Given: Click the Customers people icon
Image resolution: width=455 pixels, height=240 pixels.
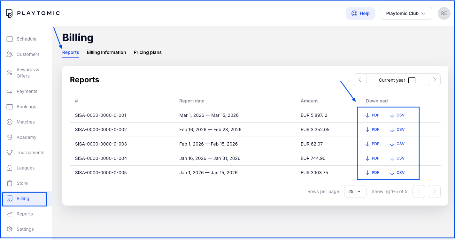Looking at the screenshot, I should click(x=10, y=54).
